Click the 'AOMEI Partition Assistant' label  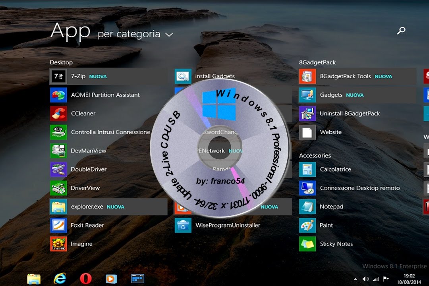click(x=105, y=95)
